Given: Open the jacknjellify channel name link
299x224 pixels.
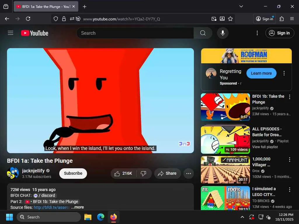Looking at the screenshot, I should click(x=33, y=171).
